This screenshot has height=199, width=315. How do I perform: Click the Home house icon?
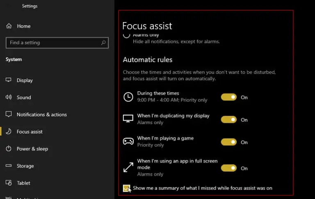[x=9, y=26]
